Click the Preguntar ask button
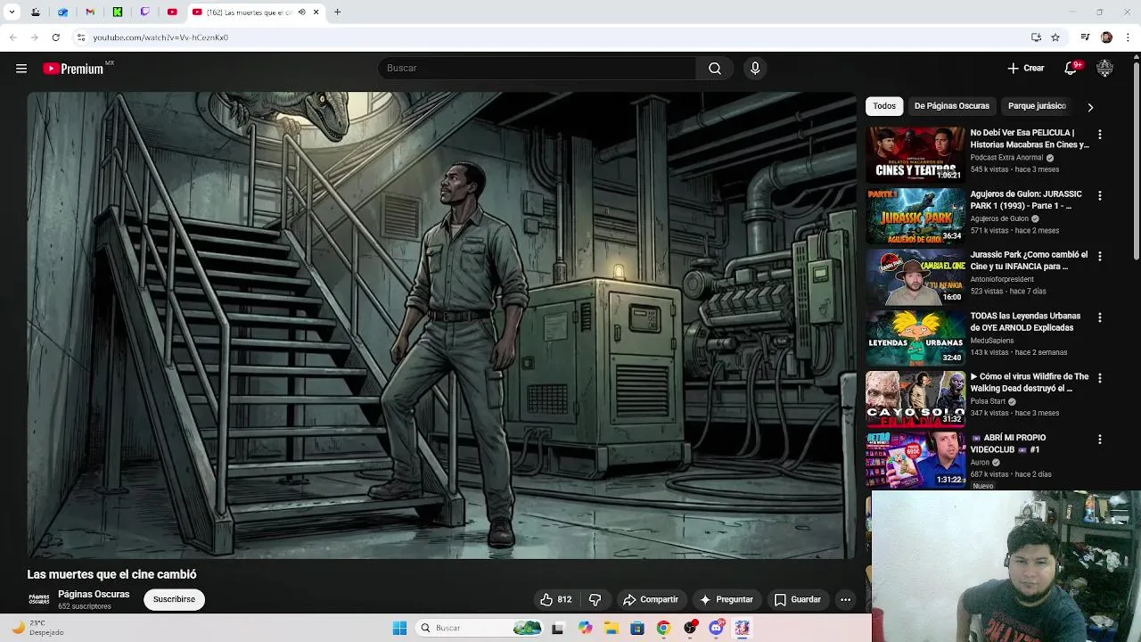The width and height of the screenshot is (1141, 642). coord(726,599)
